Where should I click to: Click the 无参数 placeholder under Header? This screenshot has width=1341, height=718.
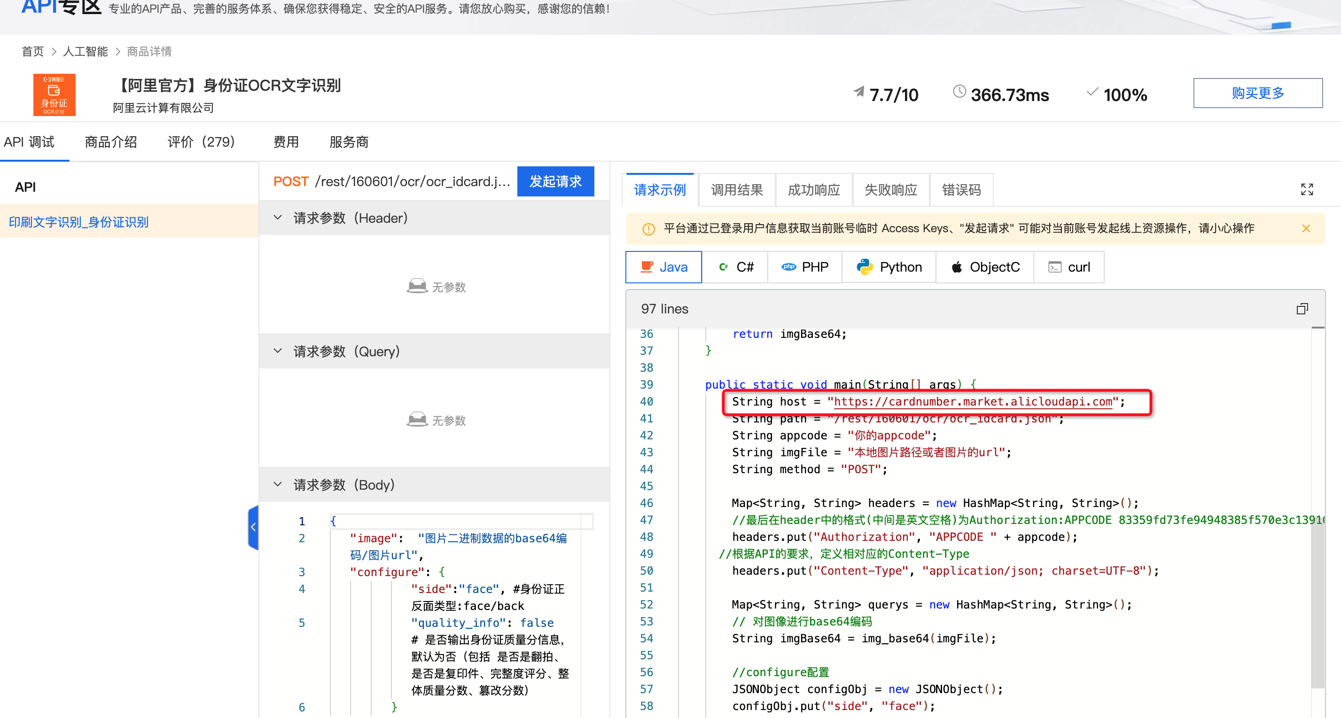[x=436, y=286]
